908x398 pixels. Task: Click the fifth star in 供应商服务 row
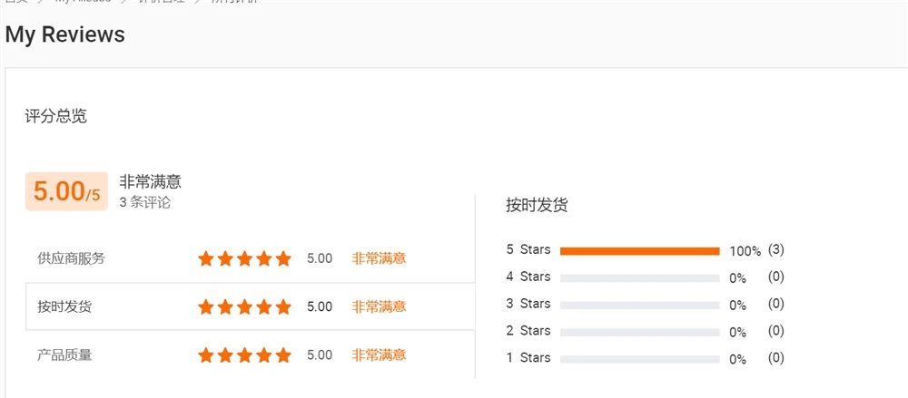point(283,258)
